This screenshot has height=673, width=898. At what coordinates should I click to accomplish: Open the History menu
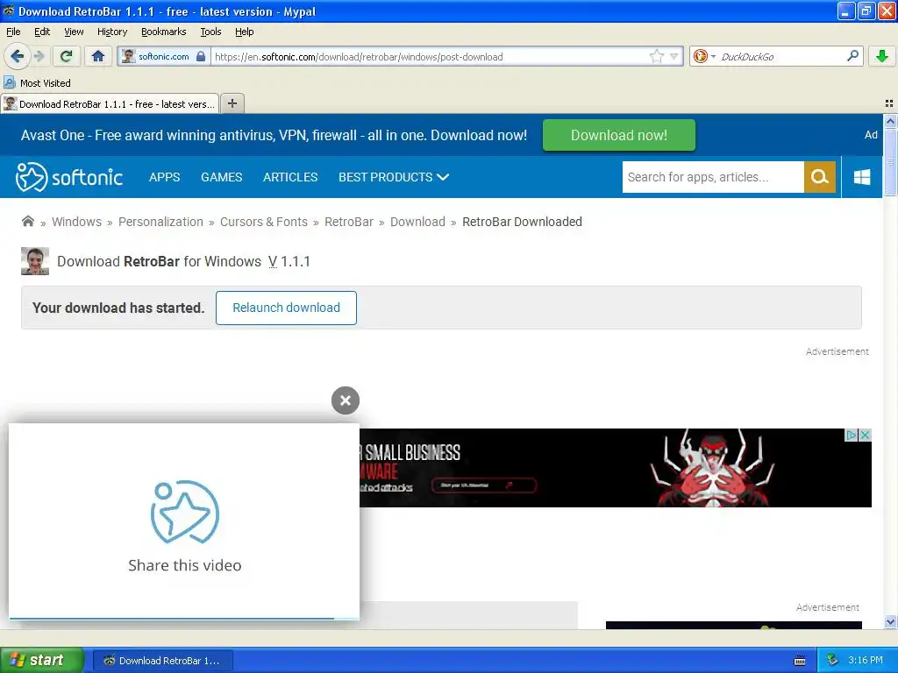point(112,32)
